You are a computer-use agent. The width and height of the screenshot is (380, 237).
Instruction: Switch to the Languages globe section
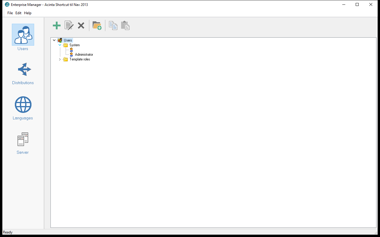pos(23,108)
